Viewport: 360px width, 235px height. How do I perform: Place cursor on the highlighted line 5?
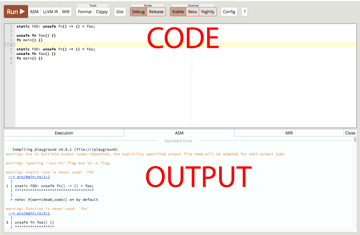coord(101,44)
